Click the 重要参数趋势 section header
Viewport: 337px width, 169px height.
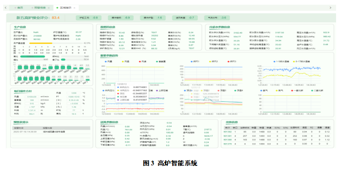click(109, 56)
